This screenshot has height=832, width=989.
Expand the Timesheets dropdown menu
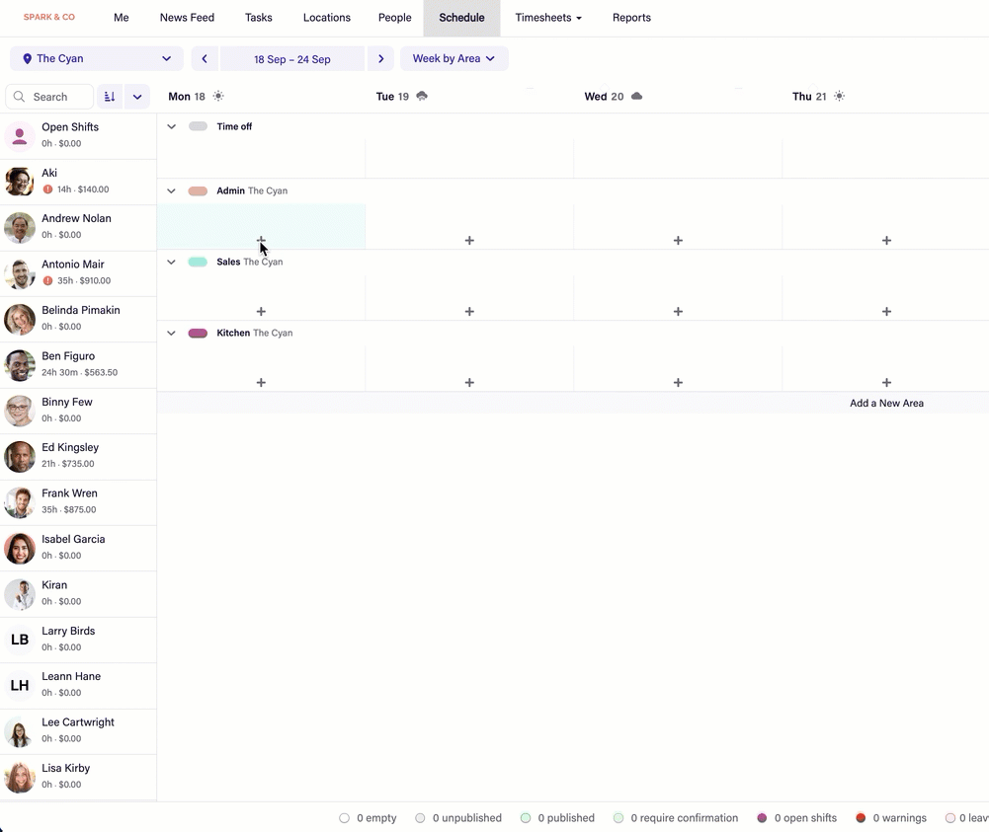548,18
